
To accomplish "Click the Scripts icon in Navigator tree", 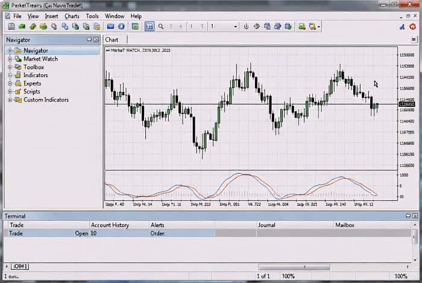I will coord(18,92).
